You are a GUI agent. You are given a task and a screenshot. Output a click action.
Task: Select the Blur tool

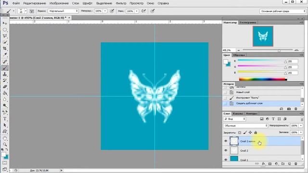click(x=5, y=99)
